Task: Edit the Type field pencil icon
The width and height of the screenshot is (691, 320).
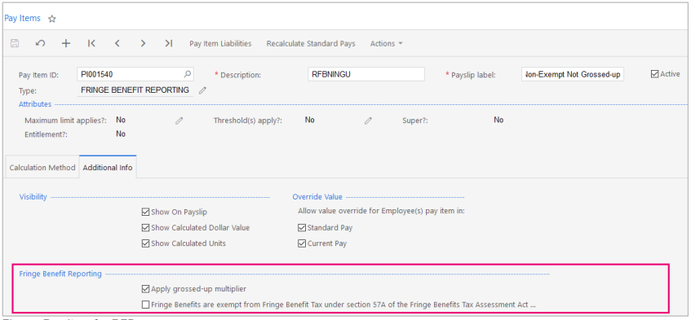Action: [202, 90]
